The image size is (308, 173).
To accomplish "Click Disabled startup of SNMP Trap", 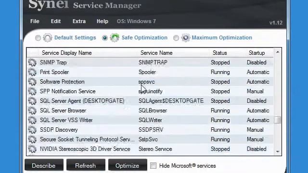I will point(257,62).
